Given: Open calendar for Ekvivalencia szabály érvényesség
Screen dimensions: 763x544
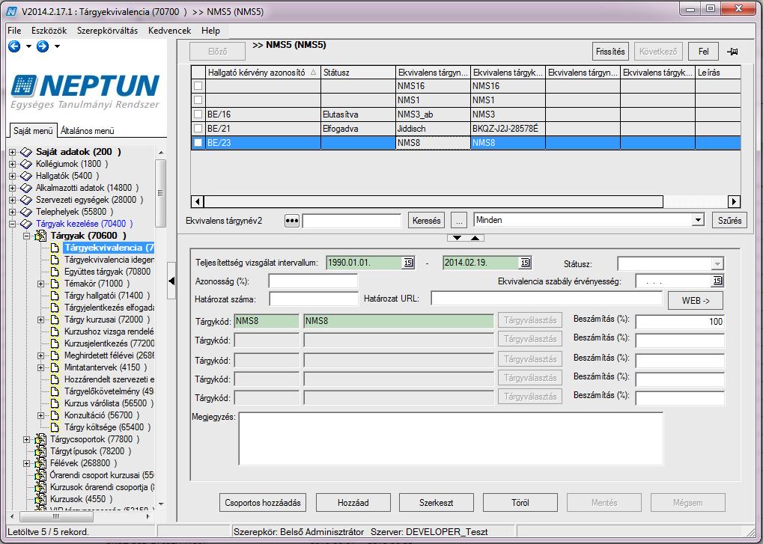Looking at the screenshot, I should coord(717,281).
